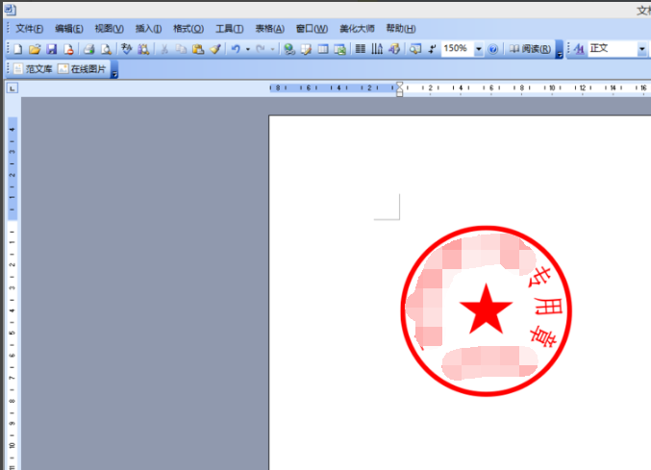Paste from clipboard
This screenshot has width=651, height=470.
click(x=198, y=49)
